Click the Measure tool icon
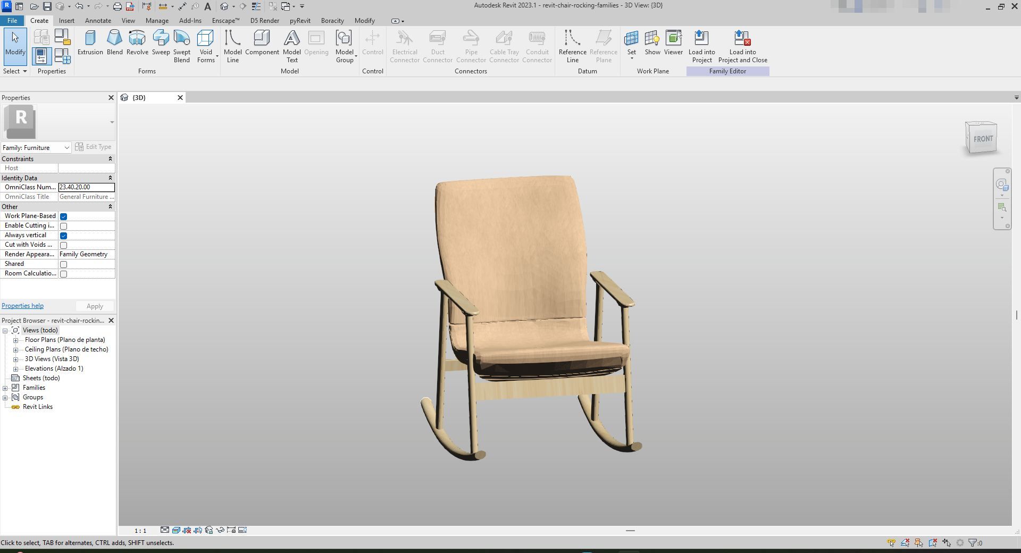1021x553 pixels. coord(163,6)
